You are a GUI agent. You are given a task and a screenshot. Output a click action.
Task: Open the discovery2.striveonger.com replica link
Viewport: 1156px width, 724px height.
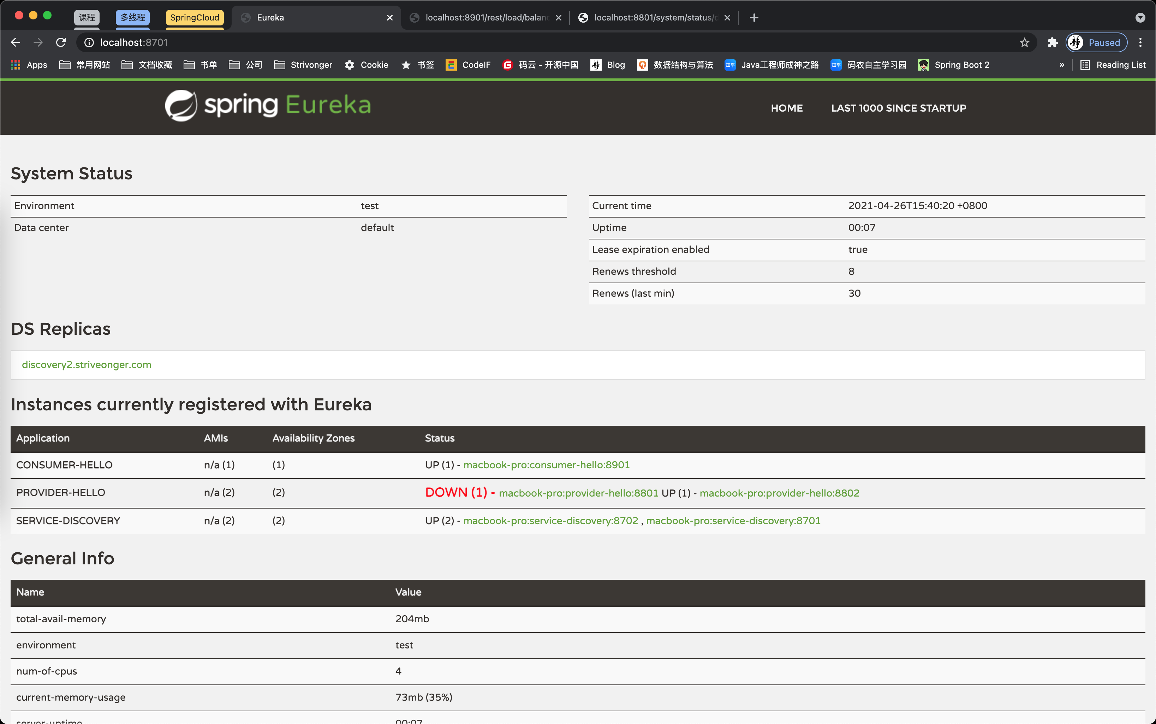(87, 364)
